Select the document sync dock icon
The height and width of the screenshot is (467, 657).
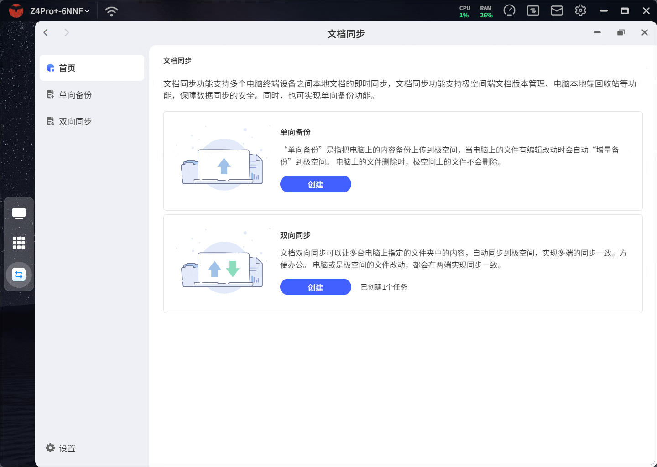pyautogui.click(x=19, y=275)
